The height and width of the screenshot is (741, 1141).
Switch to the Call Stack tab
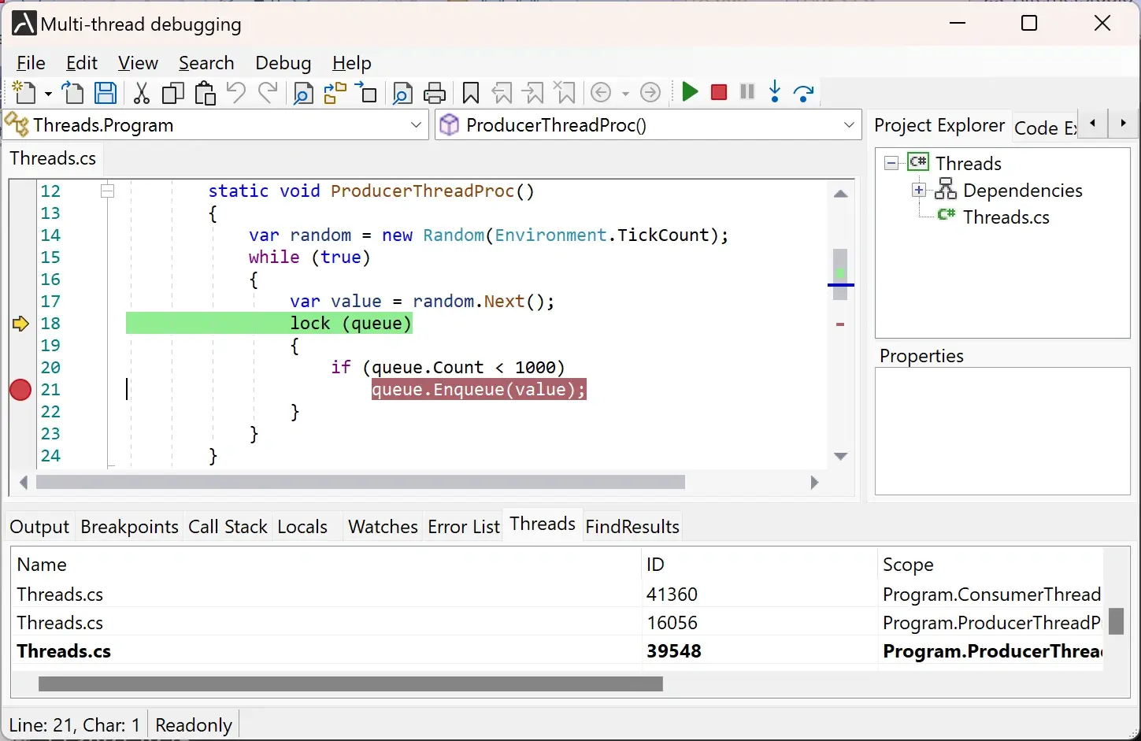tap(228, 526)
